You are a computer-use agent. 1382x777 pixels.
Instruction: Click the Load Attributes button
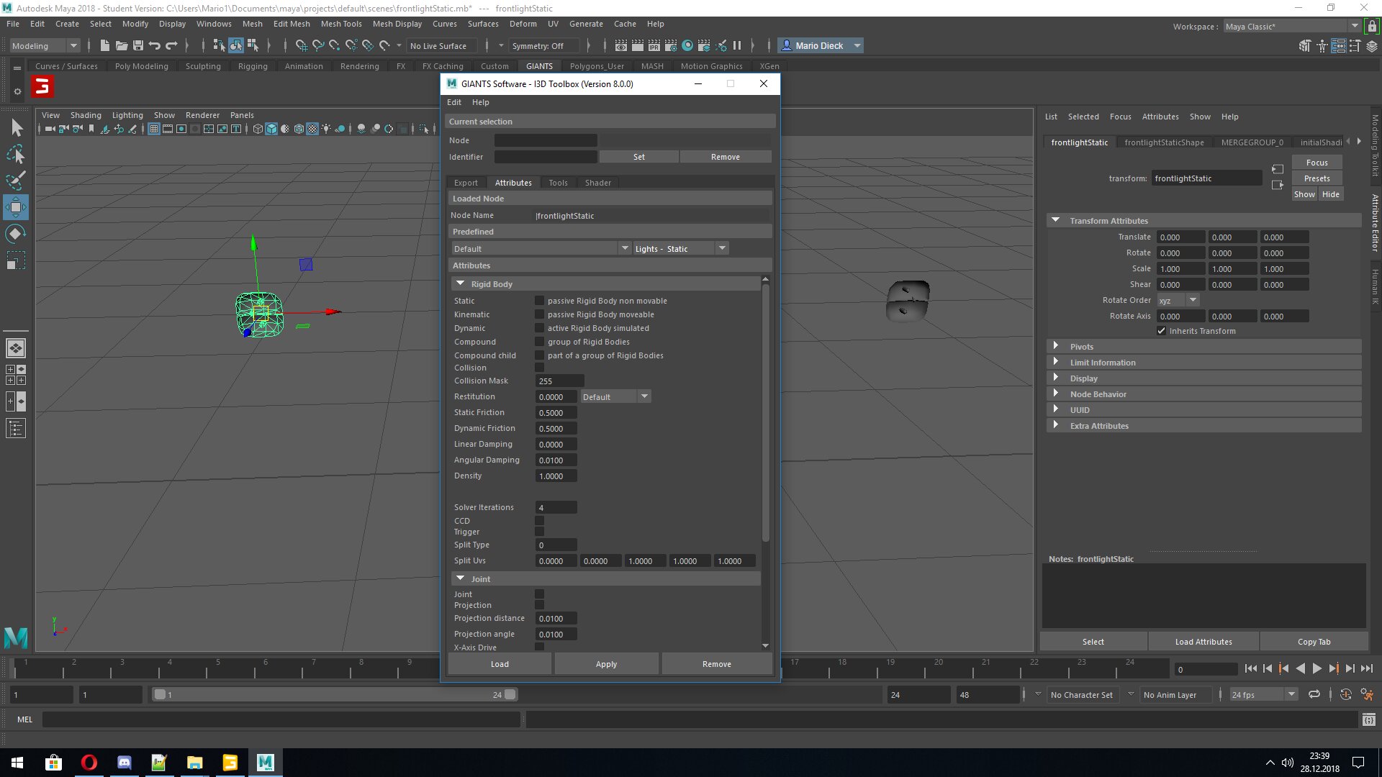(x=1203, y=642)
